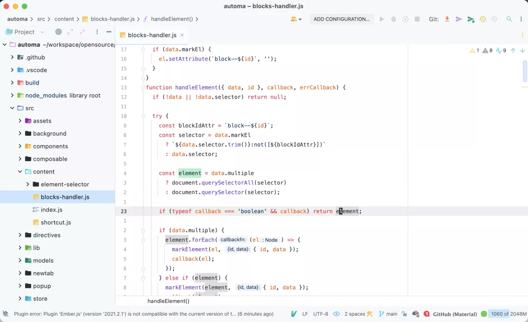The height and width of the screenshot is (322, 528).
Task: Open the main toolbar kebab menu
Action: point(521,19)
